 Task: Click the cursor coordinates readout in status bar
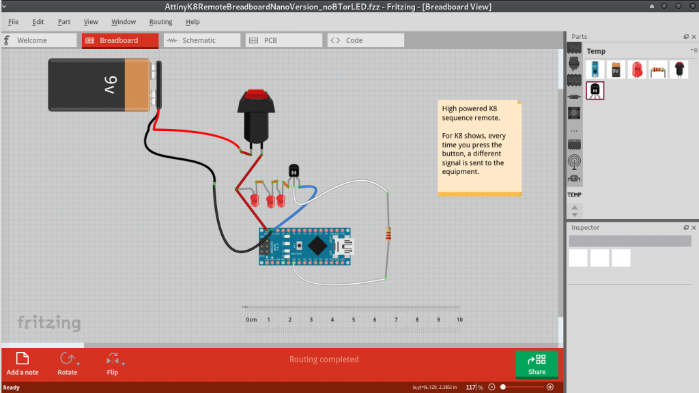(x=435, y=388)
